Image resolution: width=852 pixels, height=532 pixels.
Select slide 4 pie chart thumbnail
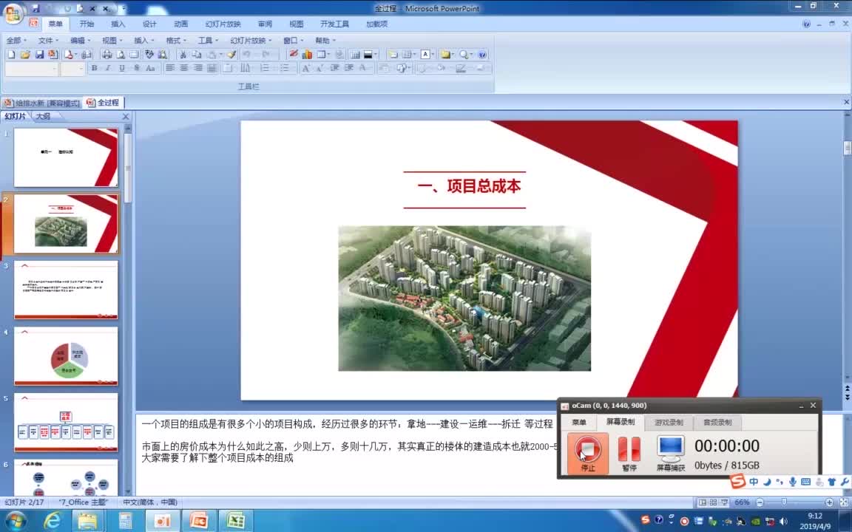click(x=66, y=356)
